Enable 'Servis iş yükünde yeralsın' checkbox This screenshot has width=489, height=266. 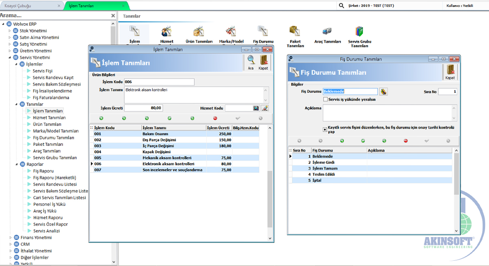(x=326, y=99)
